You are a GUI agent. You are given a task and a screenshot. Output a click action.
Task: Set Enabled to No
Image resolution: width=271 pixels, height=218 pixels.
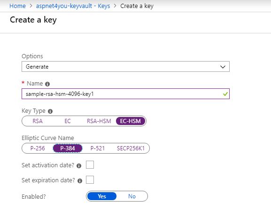coord(132,196)
